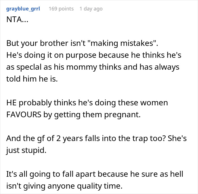Click the 'NTA...' verdict text

point(16,21)
